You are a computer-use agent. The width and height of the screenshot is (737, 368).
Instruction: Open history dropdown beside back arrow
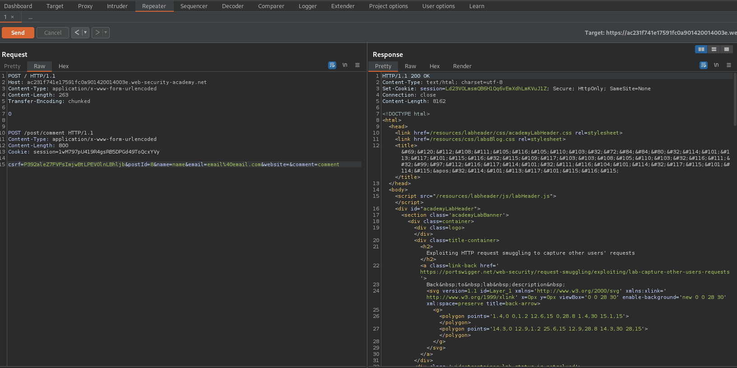[x=85, y=33]
